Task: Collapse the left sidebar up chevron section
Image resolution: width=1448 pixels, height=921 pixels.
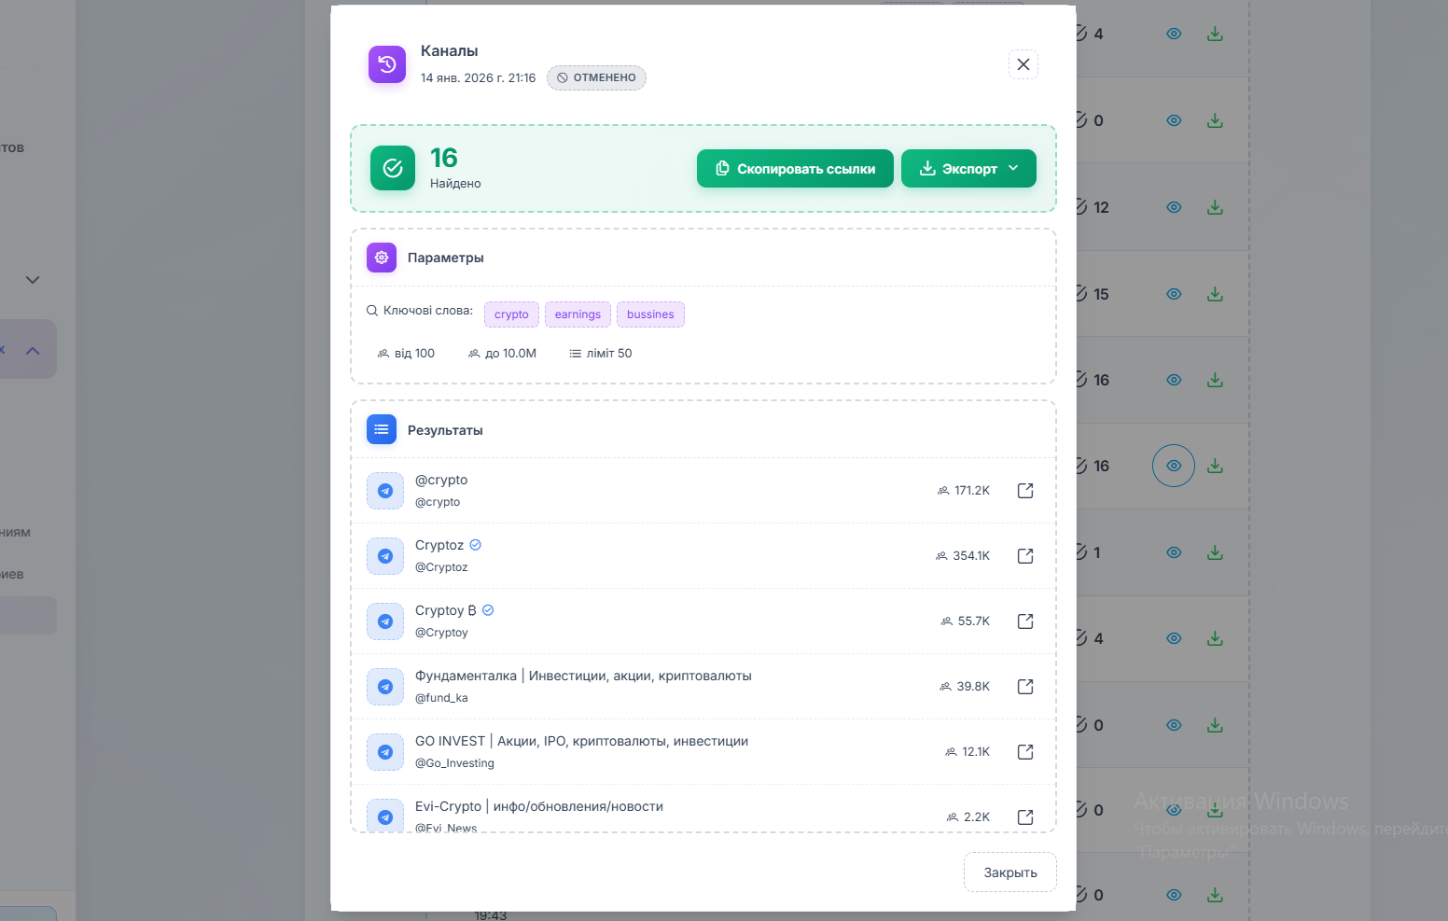Action: (x=33, y=351)
